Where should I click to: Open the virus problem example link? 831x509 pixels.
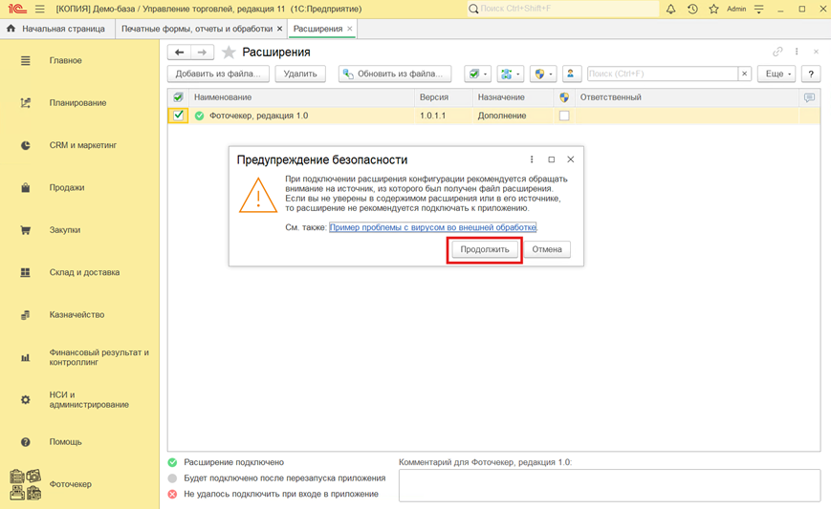tap(432, 227)
